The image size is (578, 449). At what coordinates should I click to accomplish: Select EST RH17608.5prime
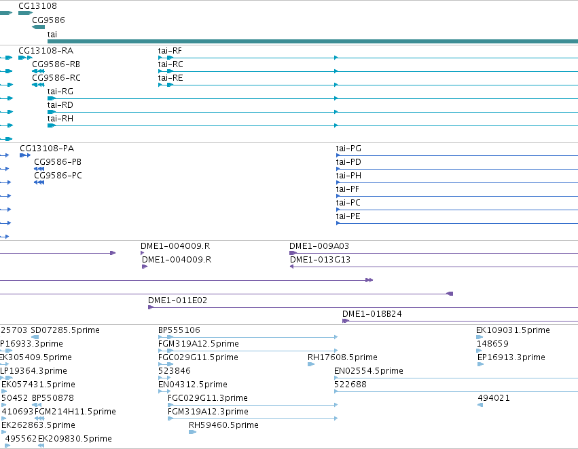coord(342,357)
